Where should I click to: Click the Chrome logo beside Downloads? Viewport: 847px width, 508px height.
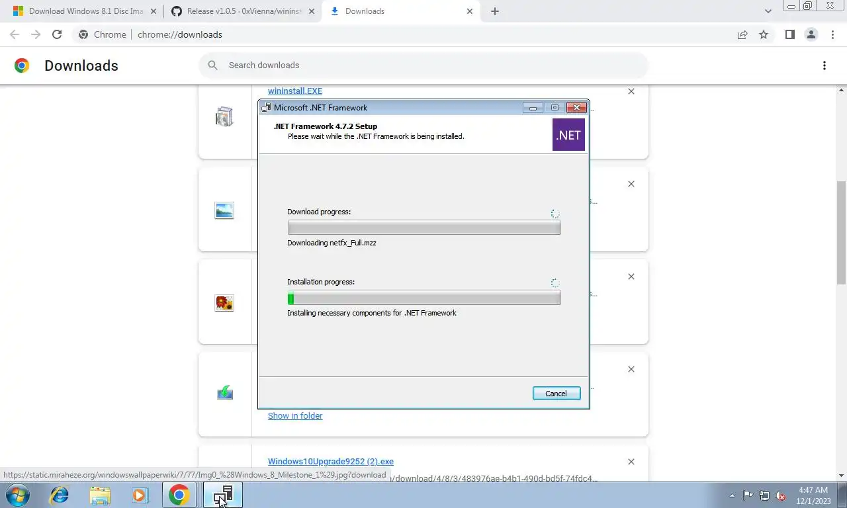22,65
